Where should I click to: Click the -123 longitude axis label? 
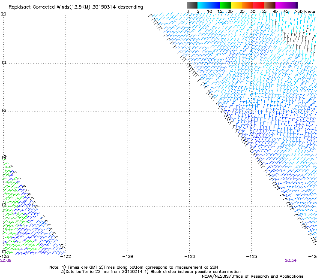tap(252, 257)
